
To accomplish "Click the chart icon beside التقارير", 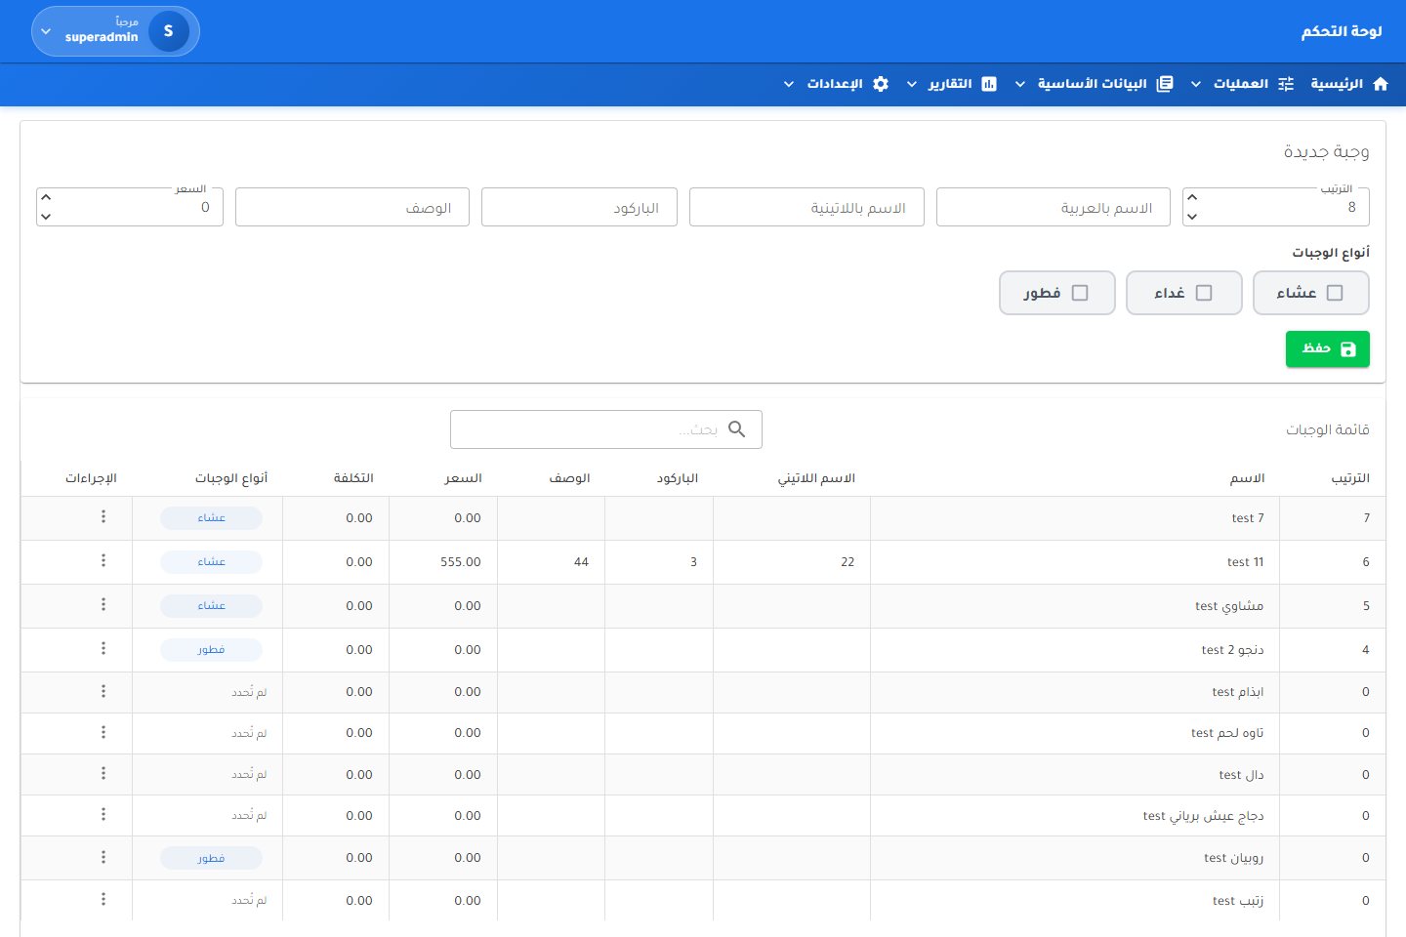I will (x=989, y=84).
